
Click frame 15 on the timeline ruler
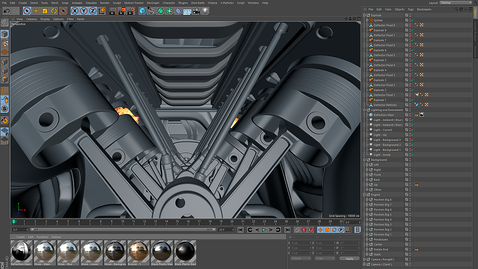coord(177,222)
